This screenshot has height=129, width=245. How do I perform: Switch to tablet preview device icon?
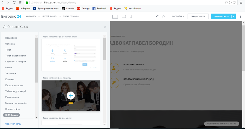tap(124, 17)
